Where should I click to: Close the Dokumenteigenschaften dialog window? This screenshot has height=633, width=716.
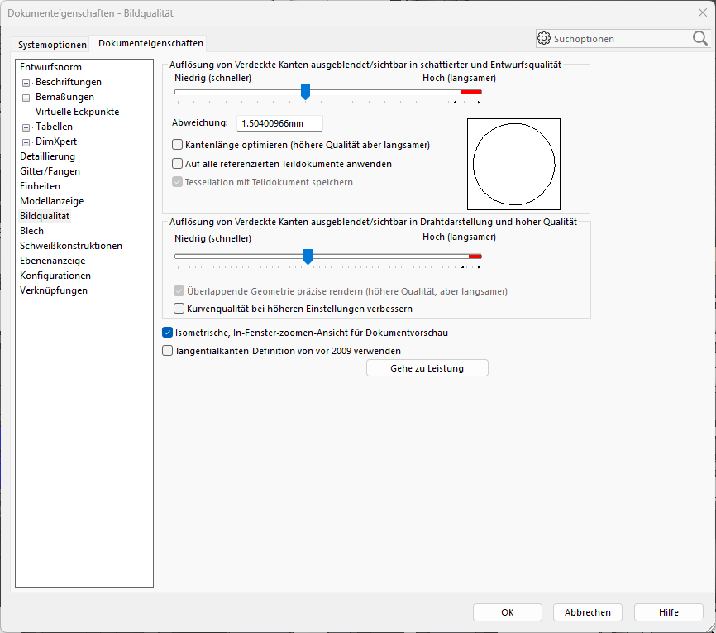pyautogui.click(x=702, y=12)
